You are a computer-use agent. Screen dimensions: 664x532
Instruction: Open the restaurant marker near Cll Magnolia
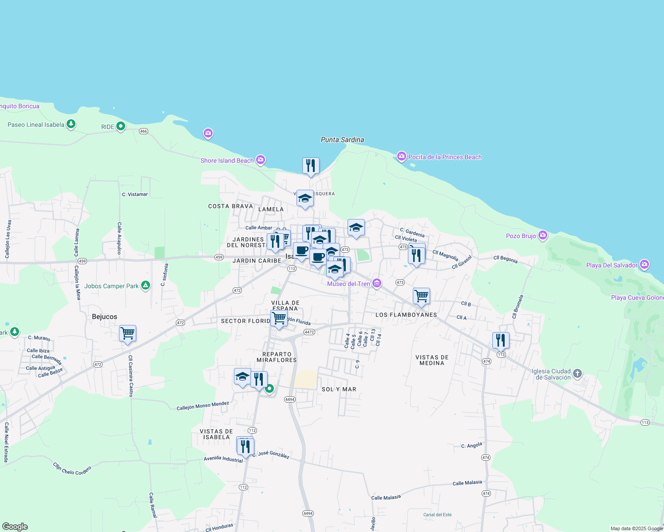click(416, 254)
